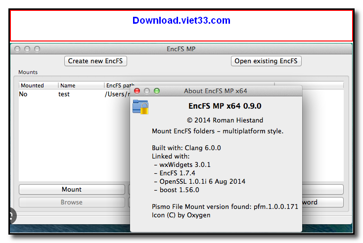Click the "No" mounted status cell

pyautogui.click(x=23, y=94)
